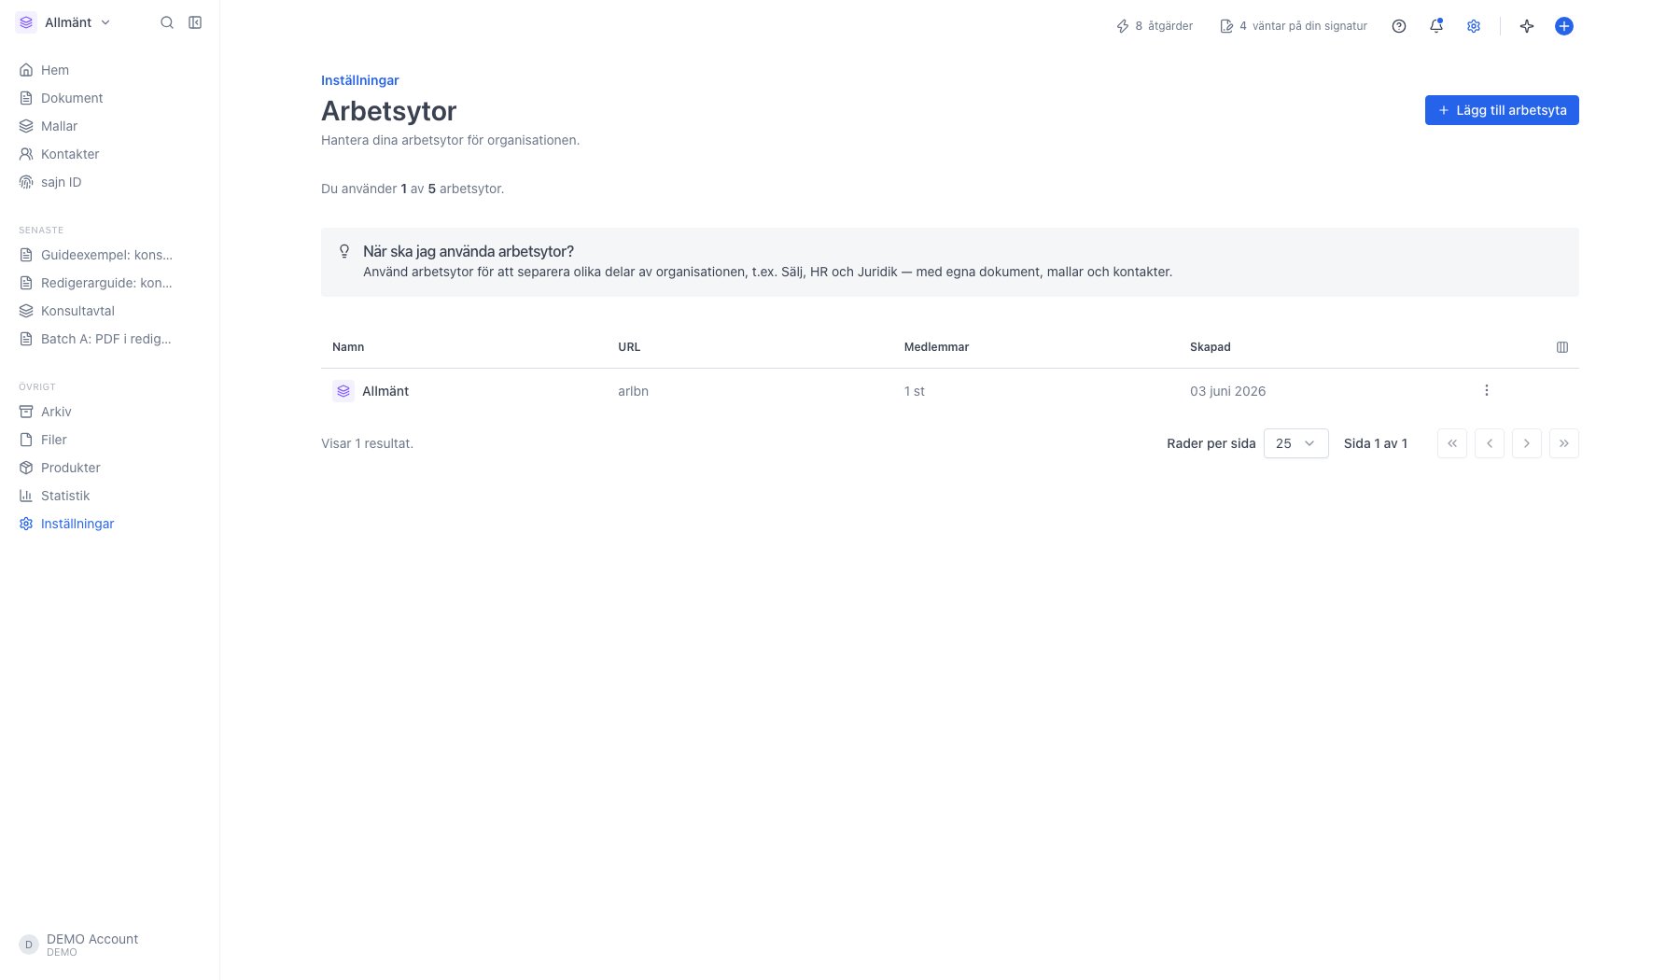Open Dokument in the sidebar

point(110,98)
